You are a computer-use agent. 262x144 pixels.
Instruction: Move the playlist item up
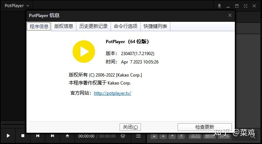point(163,136)
